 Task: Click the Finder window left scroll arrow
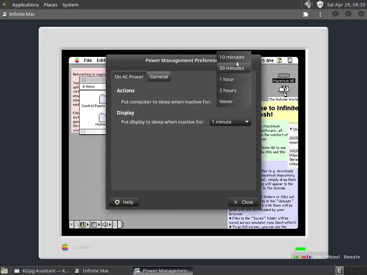(x=82, y=132)
